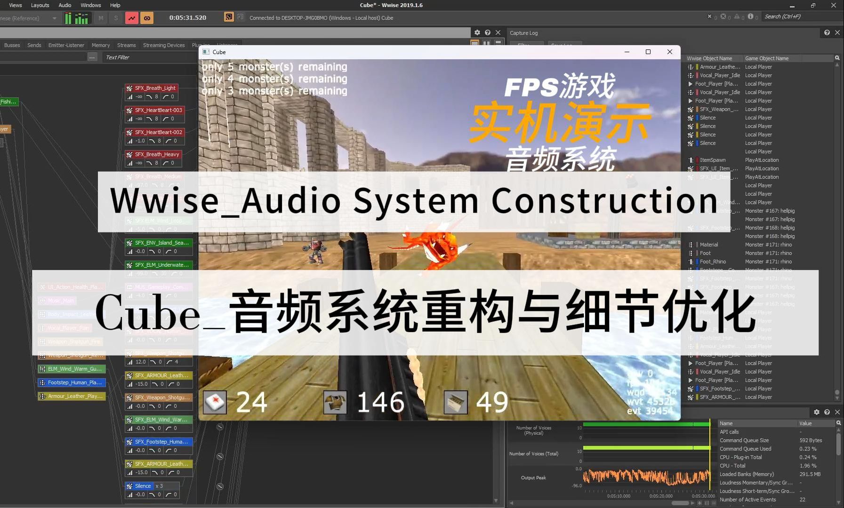Click the orange remote connection icon
844x508 pixels.
229,17
